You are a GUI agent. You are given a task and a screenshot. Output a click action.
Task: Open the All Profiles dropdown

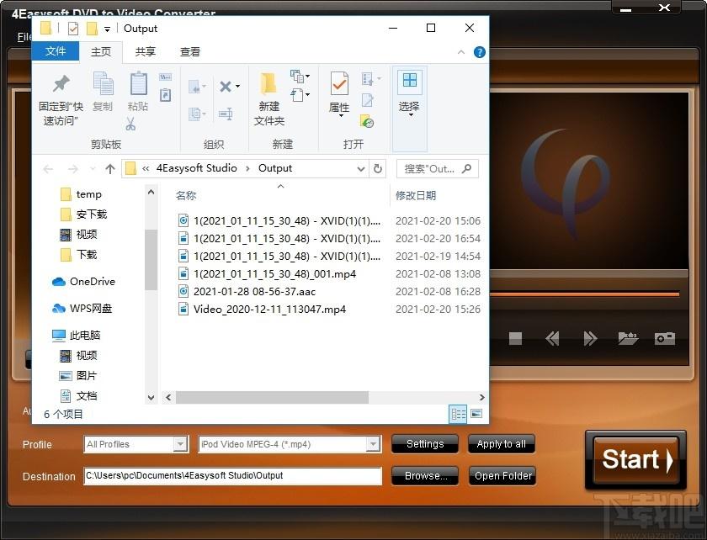point(180,444)
